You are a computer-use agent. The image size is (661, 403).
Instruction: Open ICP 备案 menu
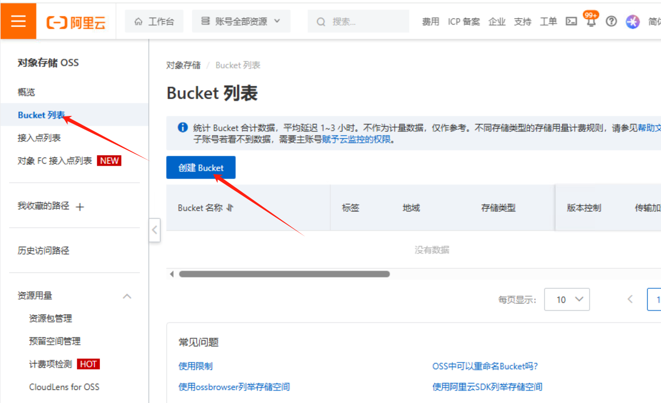[464, 22]
